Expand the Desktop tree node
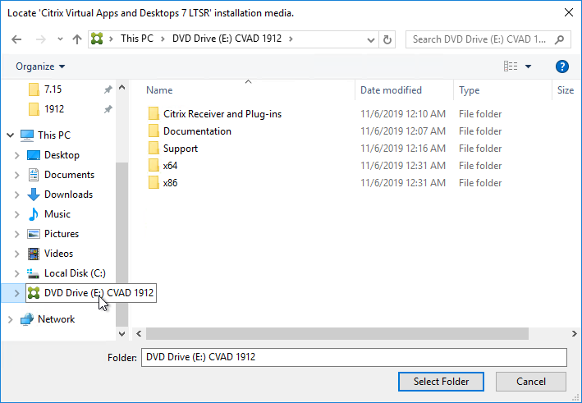582x403 pixels. point(16,155)
